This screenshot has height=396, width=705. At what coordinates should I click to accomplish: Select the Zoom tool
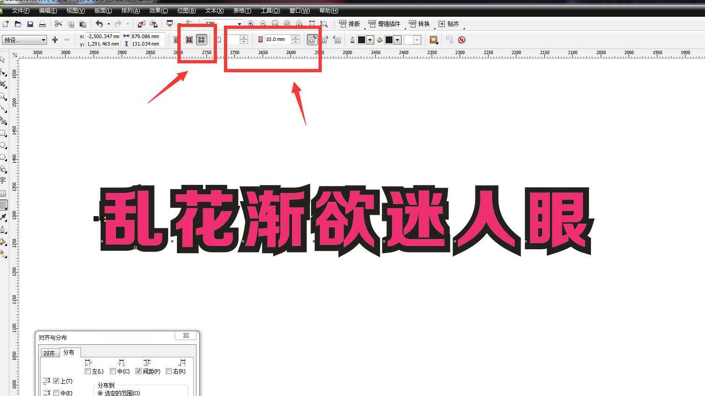tap(4, 96)
